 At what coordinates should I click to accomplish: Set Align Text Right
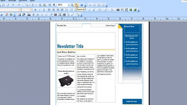[58, 10]
